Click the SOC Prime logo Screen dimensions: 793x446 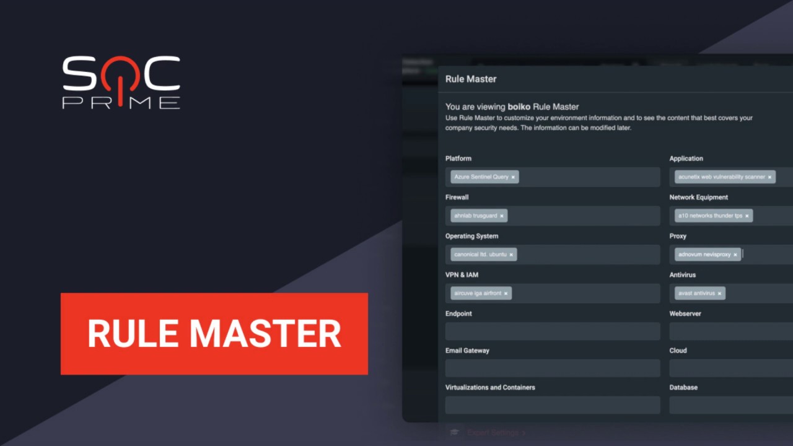tap(121, 82)
